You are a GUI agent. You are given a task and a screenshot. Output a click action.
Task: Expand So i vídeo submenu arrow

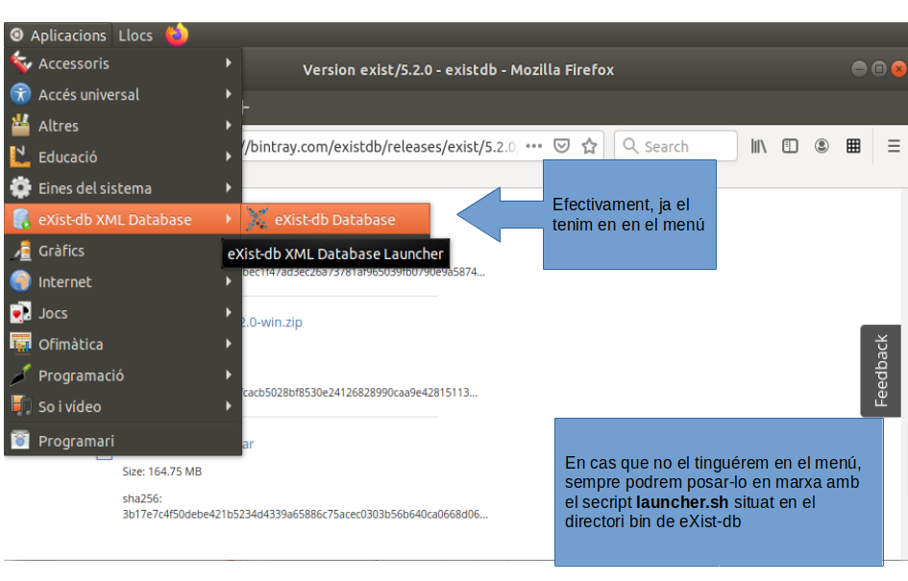click(229, 406)
